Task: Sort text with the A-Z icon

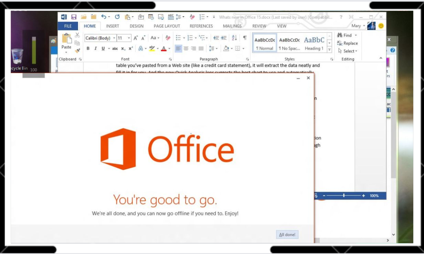Action: 235,38
